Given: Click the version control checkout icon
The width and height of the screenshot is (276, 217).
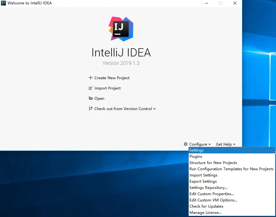Looking at the screenshot, I should (x=90, y=109).
